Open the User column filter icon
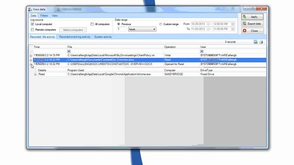The width and height of the screenshot is (294, 165). [x=202, y=51]
